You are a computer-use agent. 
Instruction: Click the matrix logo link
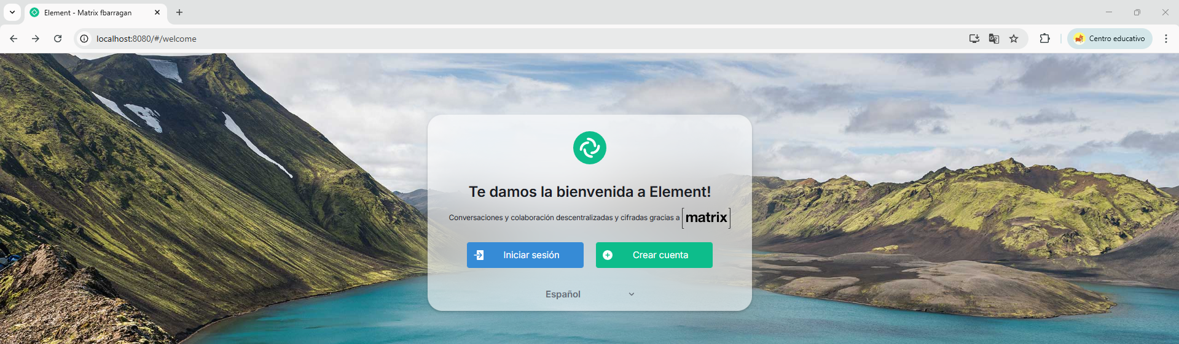click(x=706, y=218)
